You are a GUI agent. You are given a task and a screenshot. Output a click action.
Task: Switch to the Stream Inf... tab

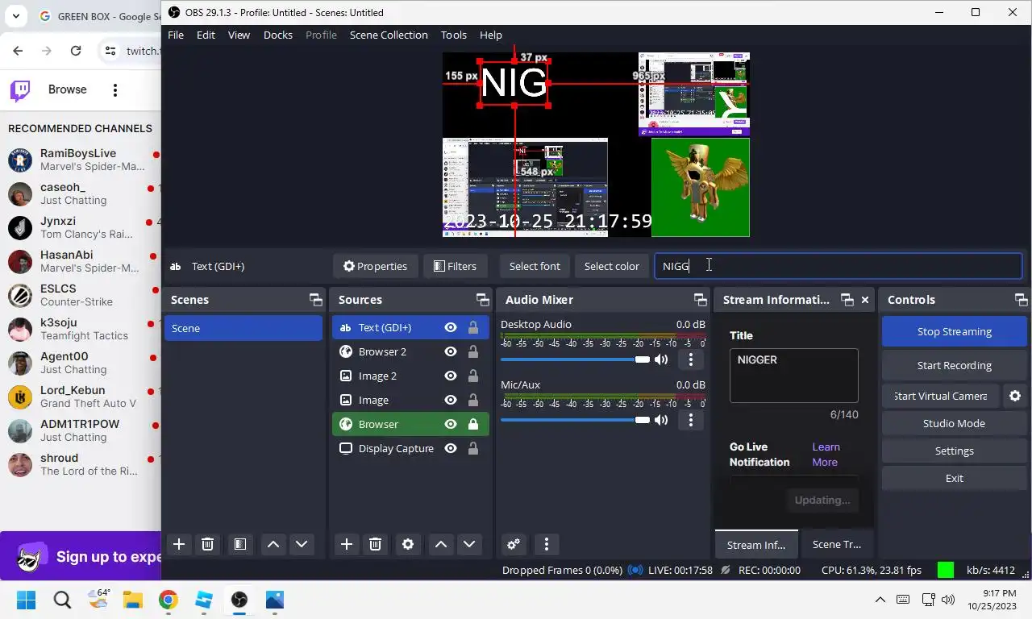point(756,544)
